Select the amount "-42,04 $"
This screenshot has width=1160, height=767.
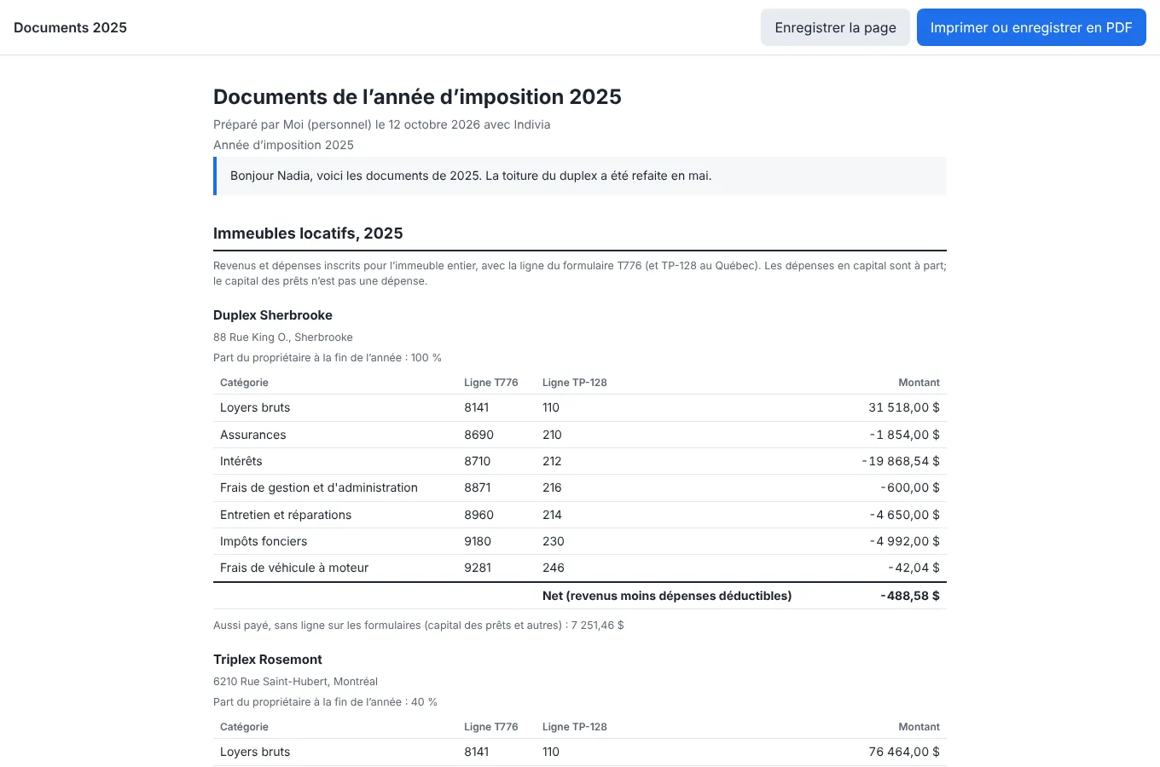[x=913, y=568]
